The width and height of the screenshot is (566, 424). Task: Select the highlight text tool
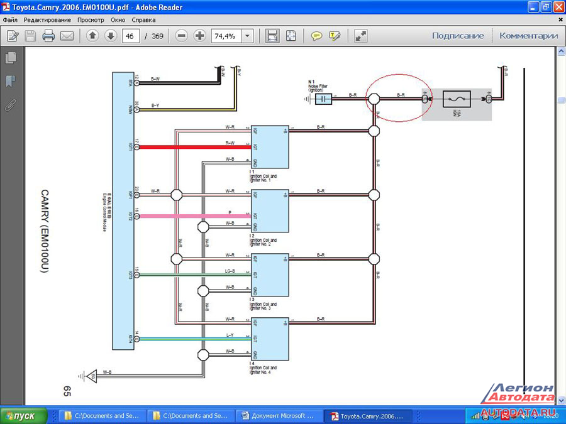pos(335,36)
